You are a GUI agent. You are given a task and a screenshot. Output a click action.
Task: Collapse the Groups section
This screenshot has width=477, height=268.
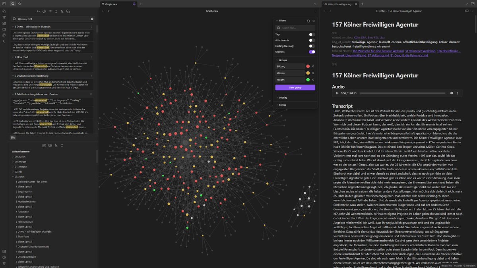(282, 60)
